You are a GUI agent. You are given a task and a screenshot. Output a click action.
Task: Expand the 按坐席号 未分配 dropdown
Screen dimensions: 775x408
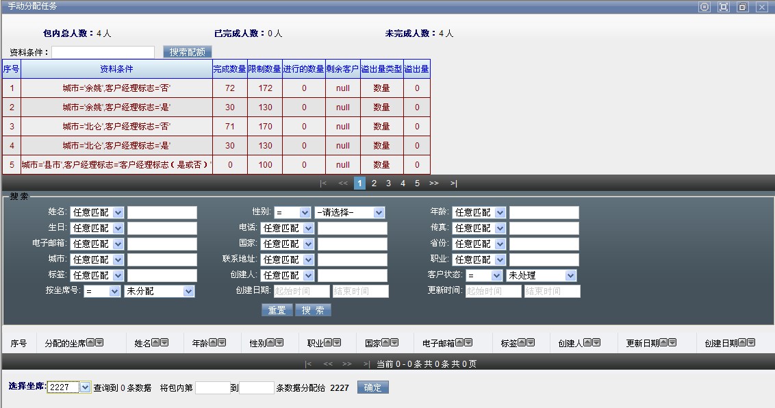pyautogui.click(x=189, y=292)
